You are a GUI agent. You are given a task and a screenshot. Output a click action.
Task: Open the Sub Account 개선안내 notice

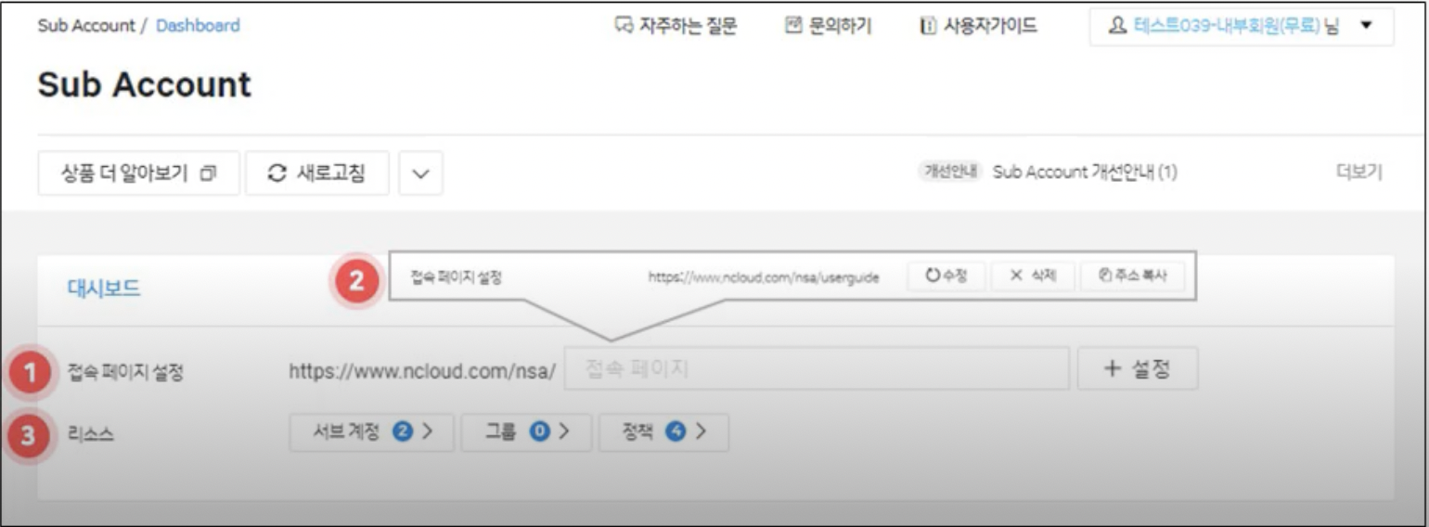click(1084, 173)
